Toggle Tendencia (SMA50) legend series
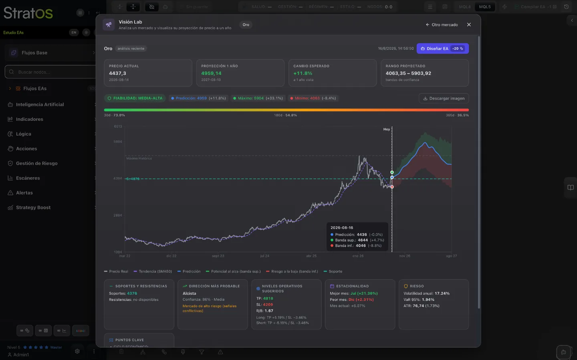Viewport: 577px width, 360px height. pos(153,271)
